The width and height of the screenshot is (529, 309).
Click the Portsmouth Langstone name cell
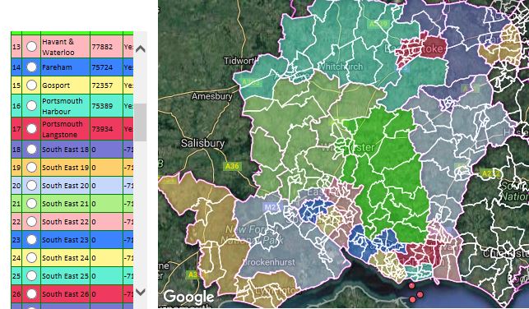click(66, 129)
